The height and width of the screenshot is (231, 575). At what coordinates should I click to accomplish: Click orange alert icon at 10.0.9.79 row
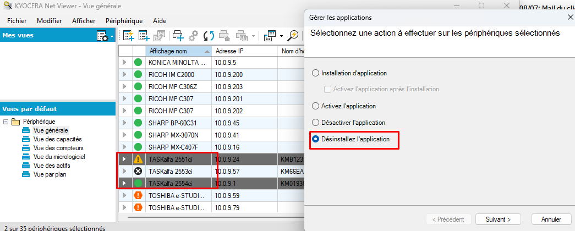[138, 207]
